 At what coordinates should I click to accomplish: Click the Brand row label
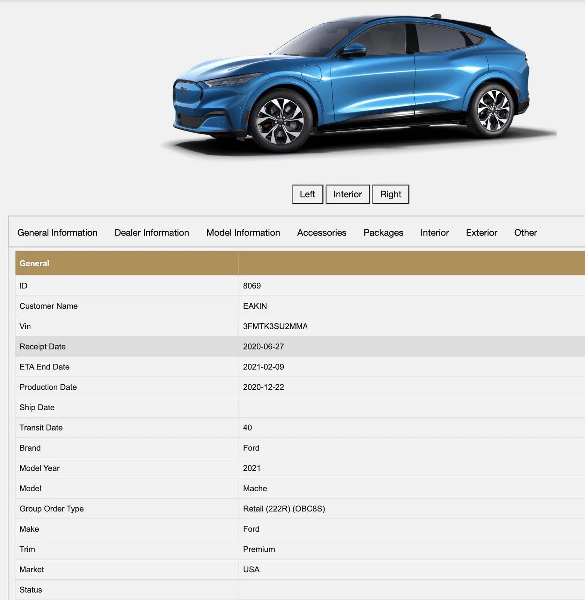point(30,448)
